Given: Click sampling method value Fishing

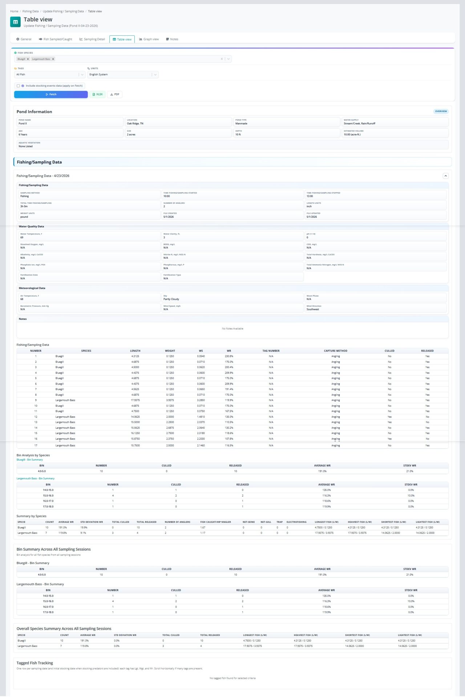Looking at the screenshot, I should click(x=24, y=196).
